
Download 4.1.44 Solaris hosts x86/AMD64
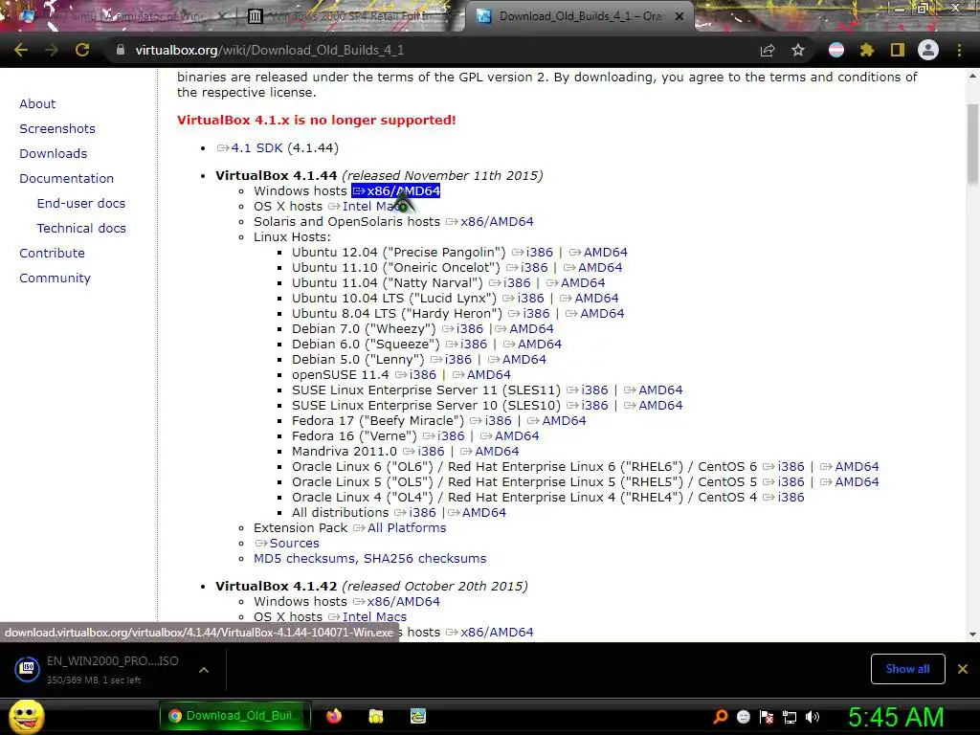[490, 222]
